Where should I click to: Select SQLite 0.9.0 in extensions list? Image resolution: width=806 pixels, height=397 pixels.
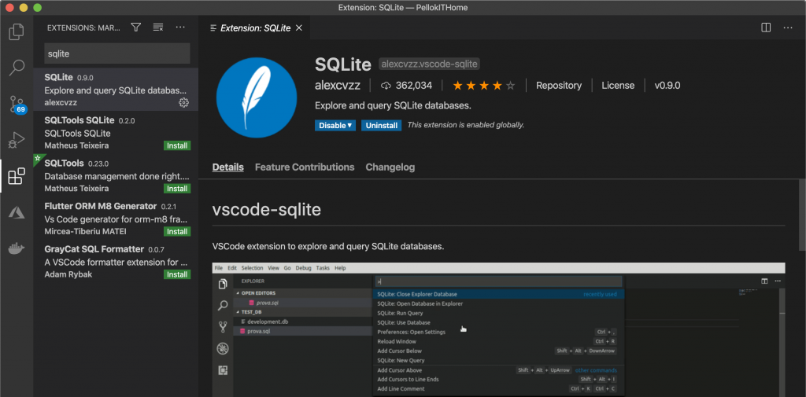(116, 90)
